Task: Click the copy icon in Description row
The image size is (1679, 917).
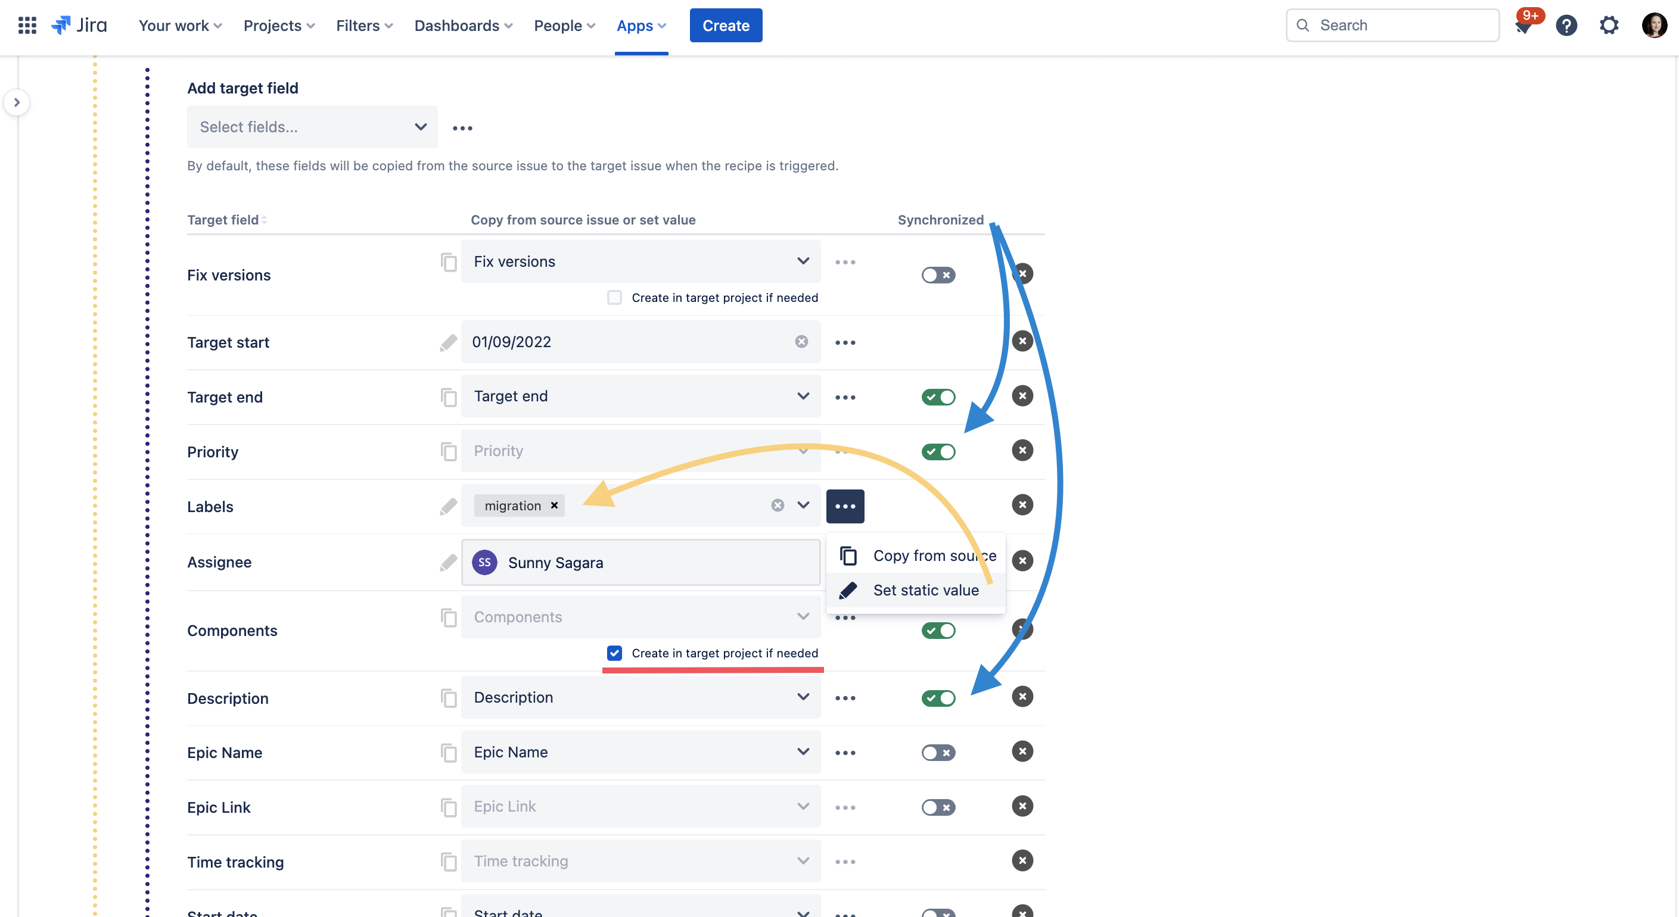Action: pos(449,697)
